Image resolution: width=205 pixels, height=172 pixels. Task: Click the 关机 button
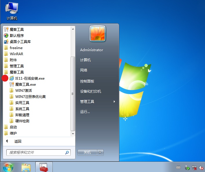87,153
